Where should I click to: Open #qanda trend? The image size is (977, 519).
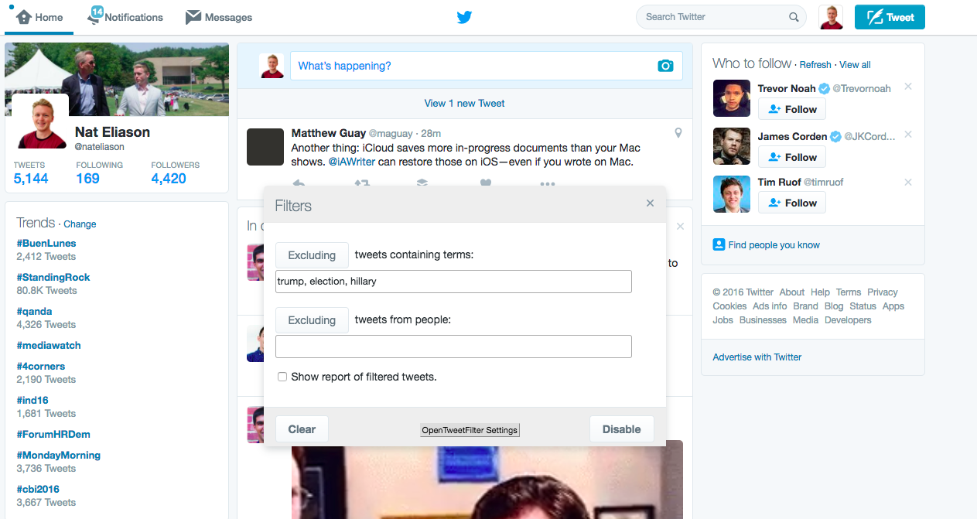coord(34,311)
